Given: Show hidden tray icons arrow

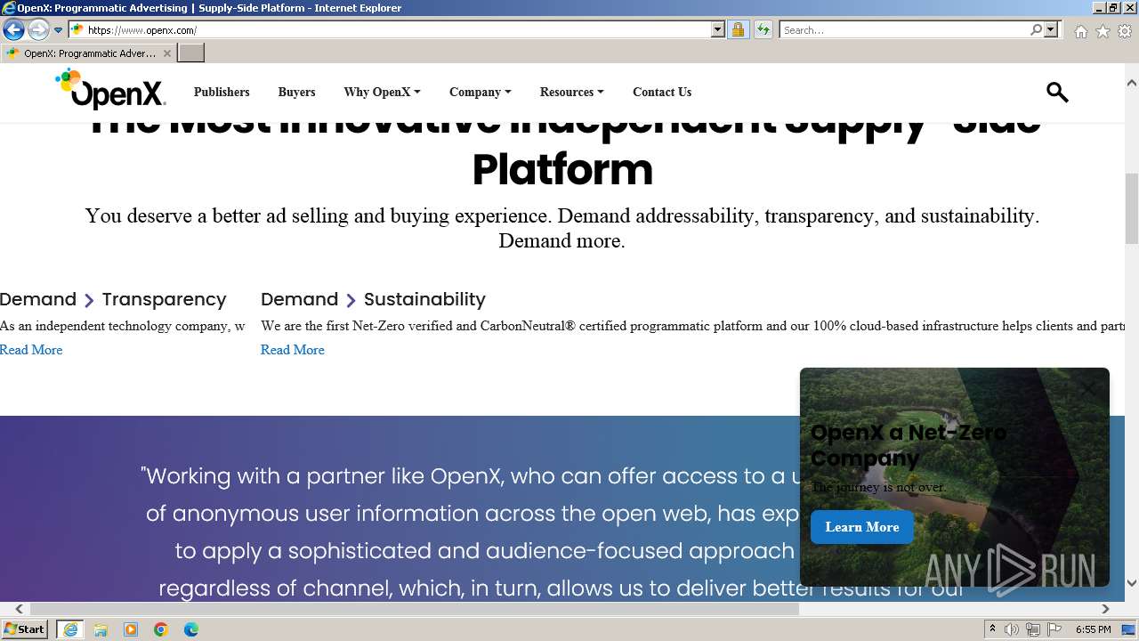Looking at the screenshot, I should pos(993,629).
